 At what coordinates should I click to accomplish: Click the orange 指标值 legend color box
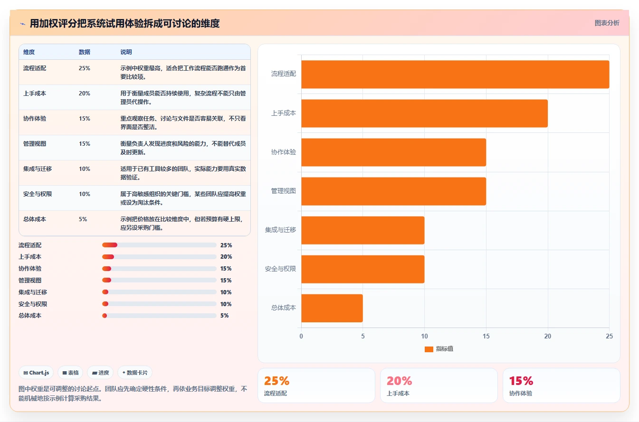(429, 349)
